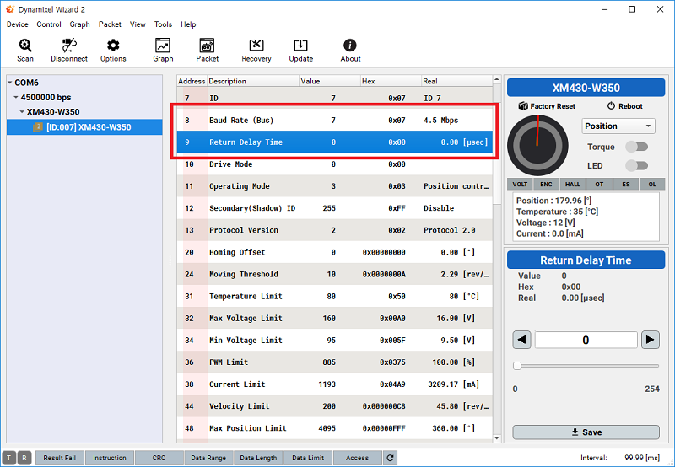Screen dimensions: 675x467
Task: Select the Temperature Limit row
Action: pyautogui.click(x=334, y=296)
